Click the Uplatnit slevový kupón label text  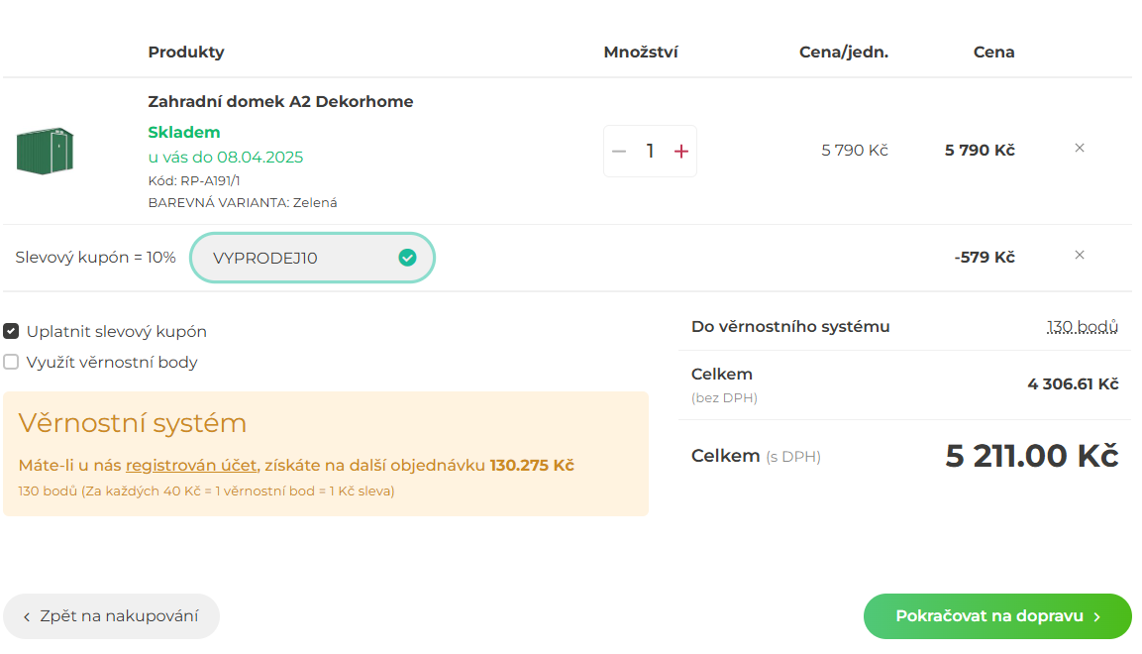point(117,331)
